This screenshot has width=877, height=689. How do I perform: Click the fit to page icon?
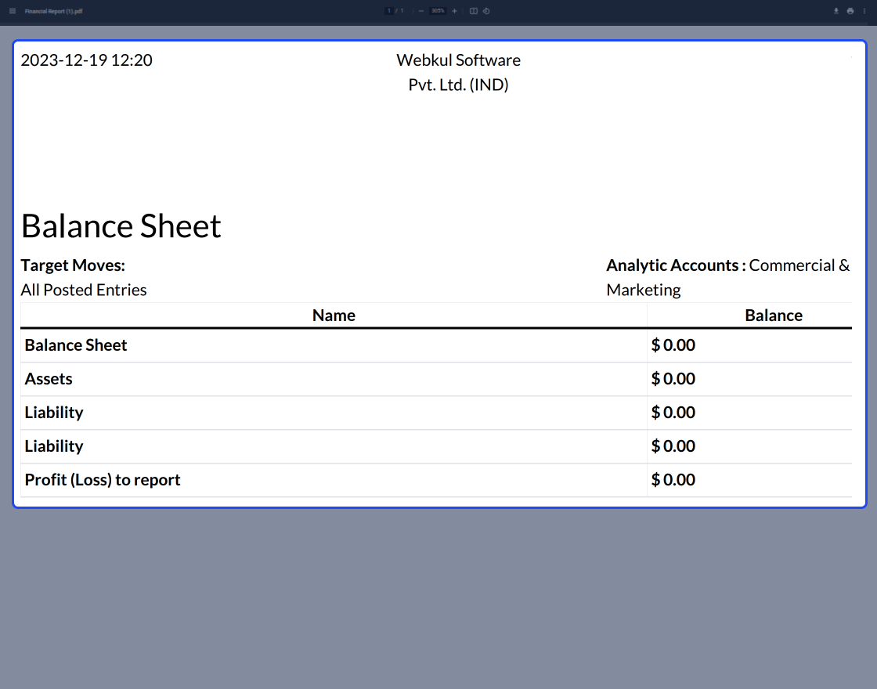(x=474, y=11)
